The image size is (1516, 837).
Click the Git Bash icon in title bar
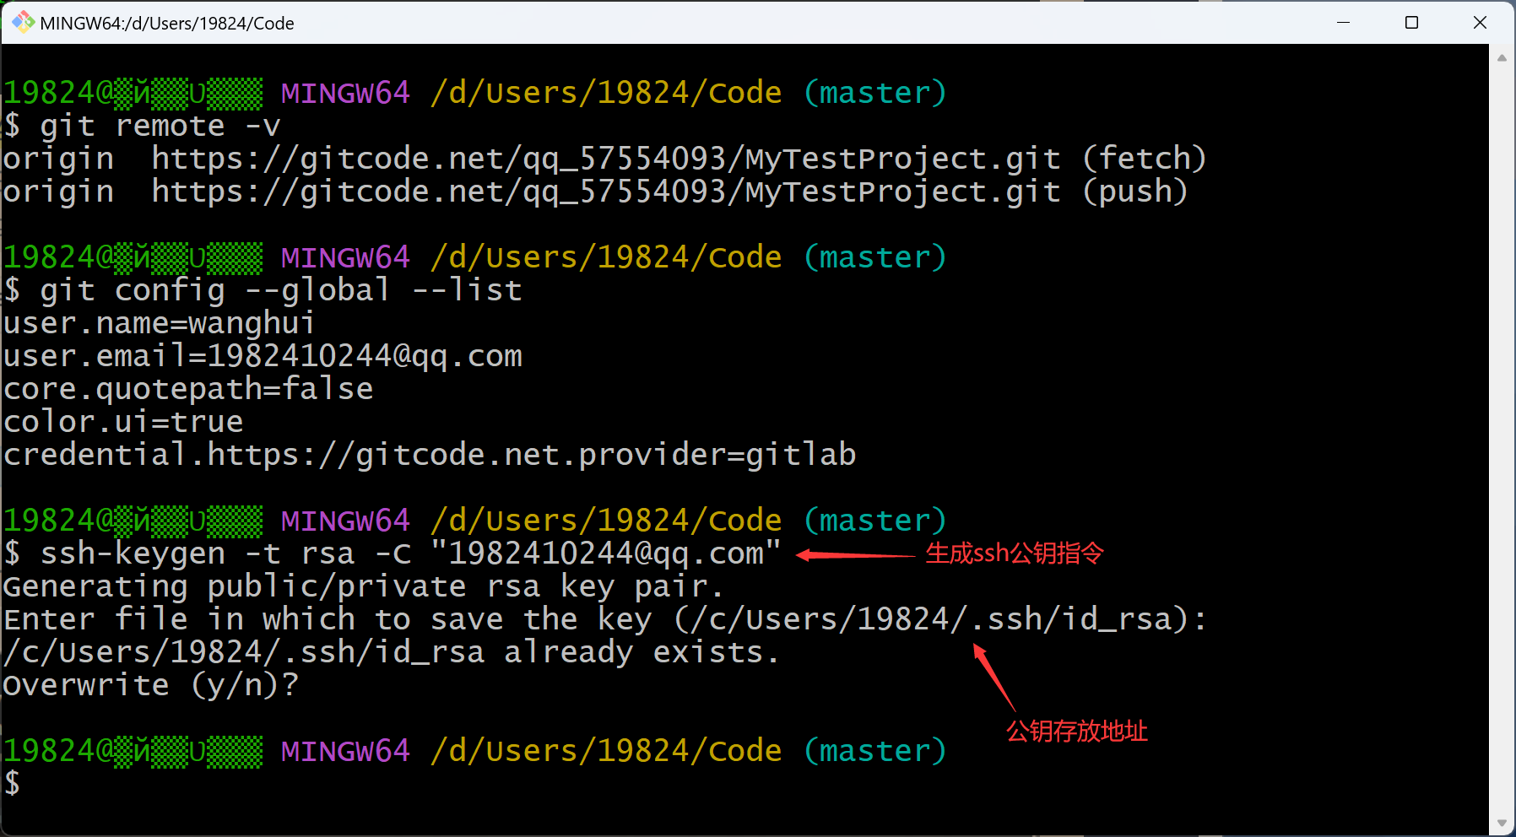pos(22,22)
